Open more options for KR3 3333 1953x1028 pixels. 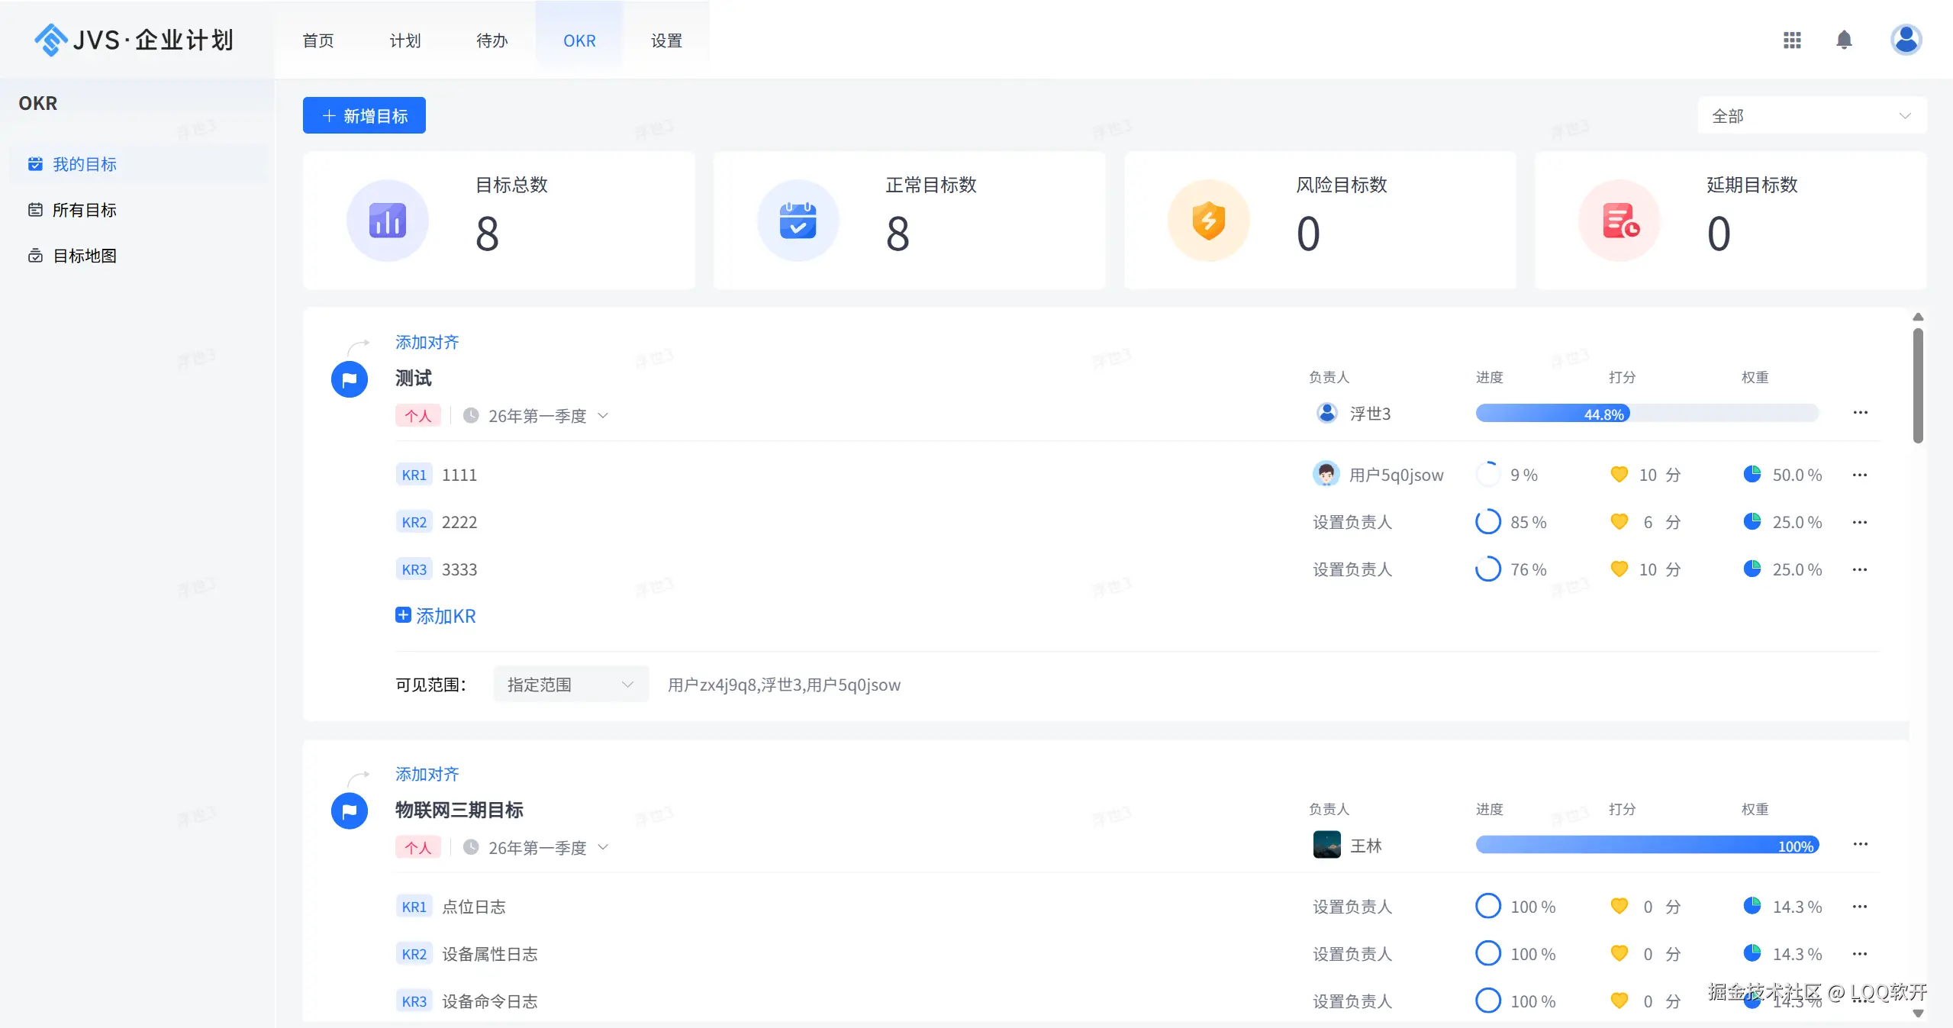point(1860,569)
